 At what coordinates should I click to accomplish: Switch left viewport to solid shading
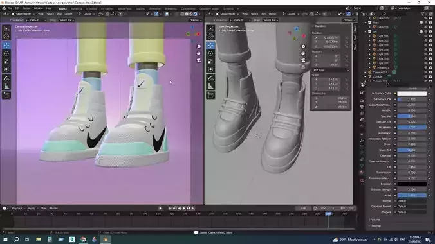tap(187, 14)
